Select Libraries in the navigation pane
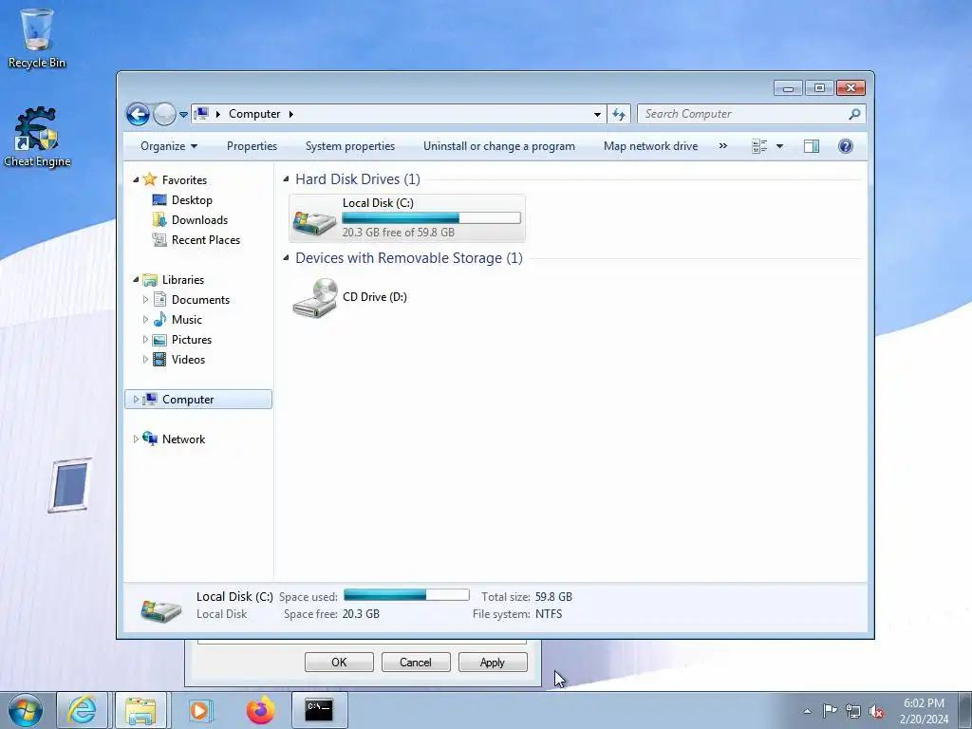Screen dimensions: 972x729 pos(183,280)
